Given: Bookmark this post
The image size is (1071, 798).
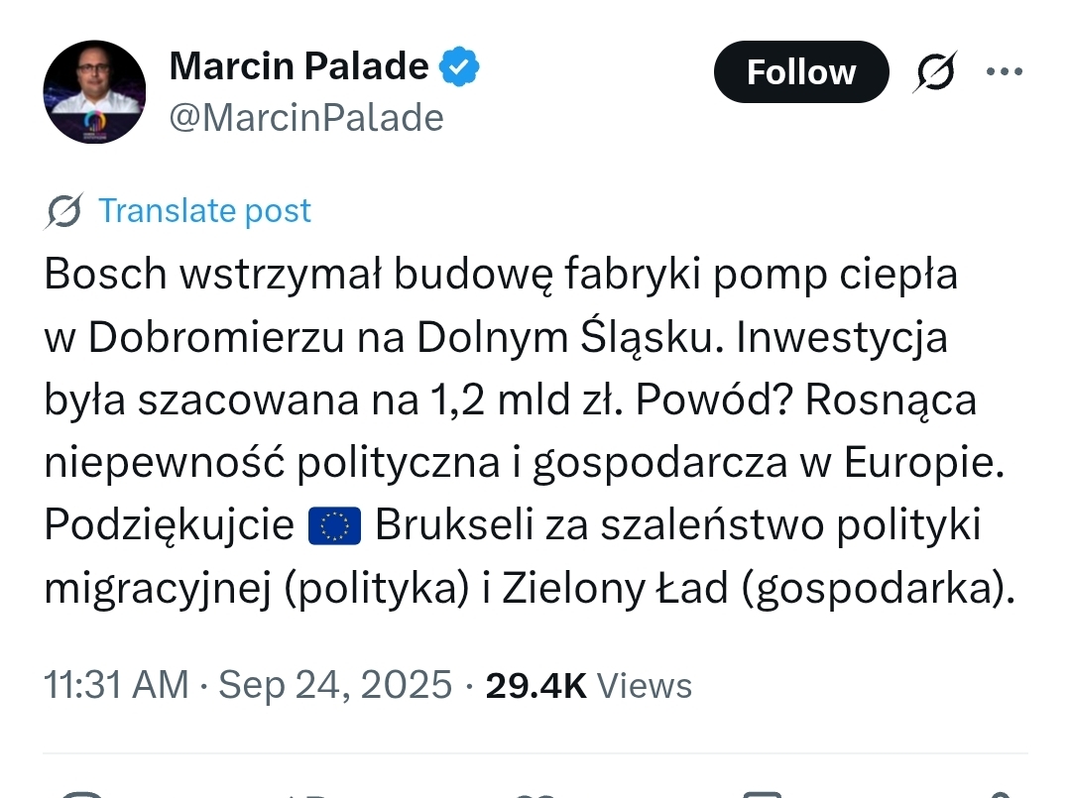Looking at the screenshot, I should coord(764,793).
